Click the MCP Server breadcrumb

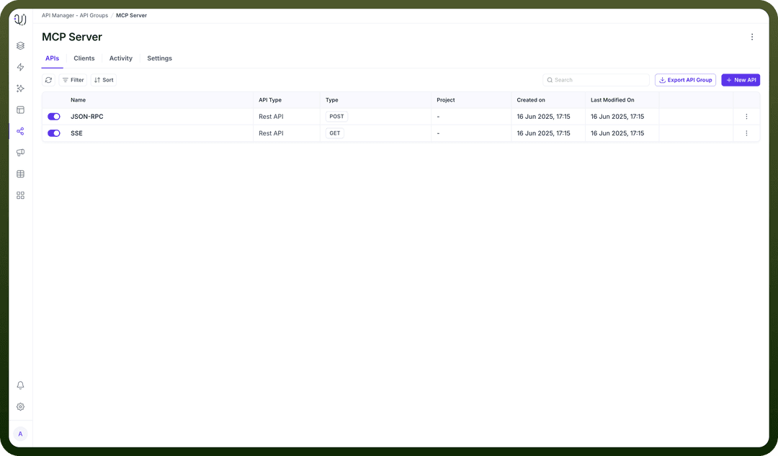pyautogui.click(x=132, y=15)
